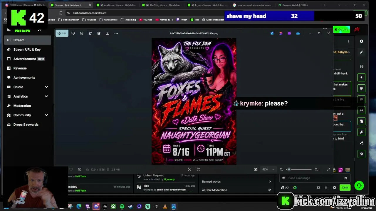The image size is (376, 211).
Task: Print the image using the printer icon
Action: coord(90,33)
